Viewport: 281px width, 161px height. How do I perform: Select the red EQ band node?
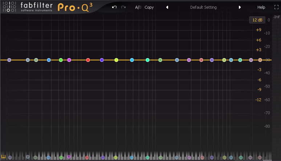(x=88, y=60)
